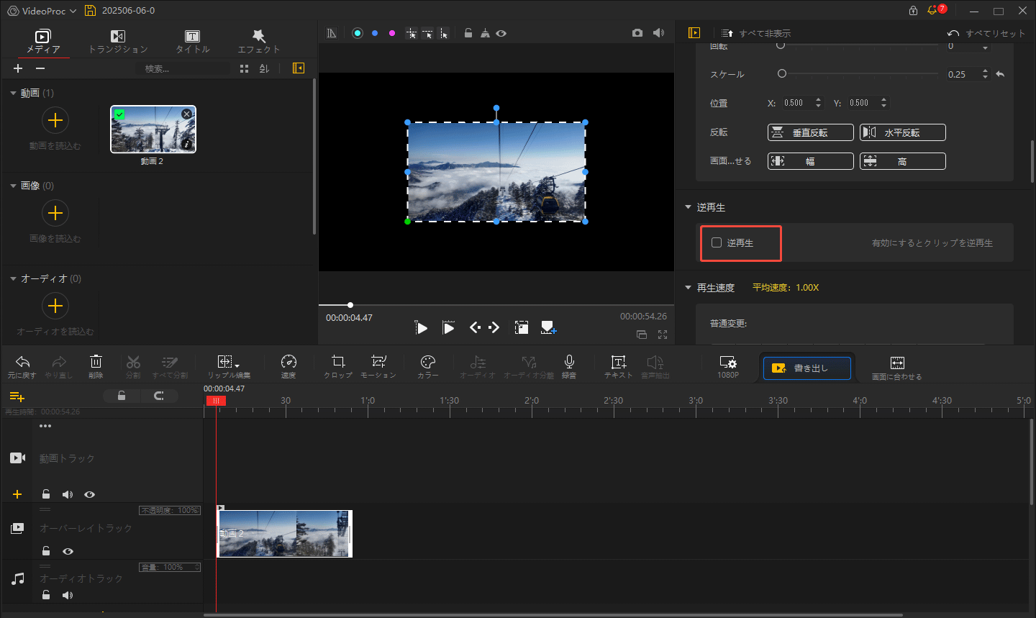Click すべて非表示 hide all

point(757,33)
